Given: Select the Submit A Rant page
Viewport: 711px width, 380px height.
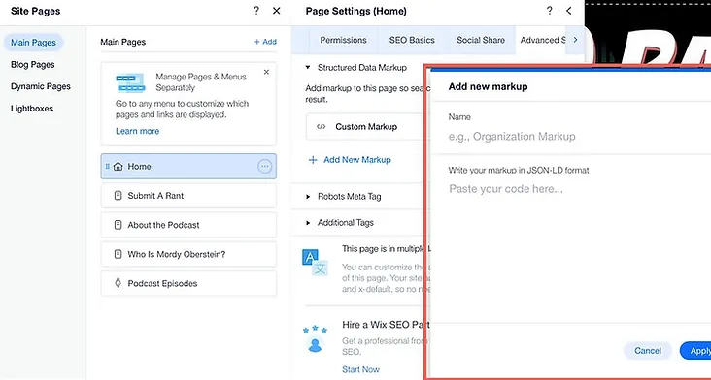Looking at the screenshot, I should pos(188,196).
